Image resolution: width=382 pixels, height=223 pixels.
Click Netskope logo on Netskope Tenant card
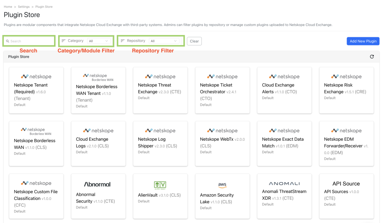(x=36, y=76)
